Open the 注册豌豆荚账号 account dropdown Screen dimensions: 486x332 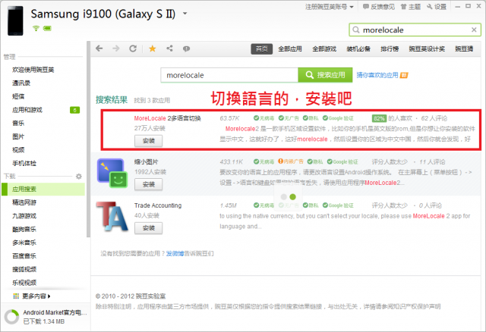coord(329,7)
